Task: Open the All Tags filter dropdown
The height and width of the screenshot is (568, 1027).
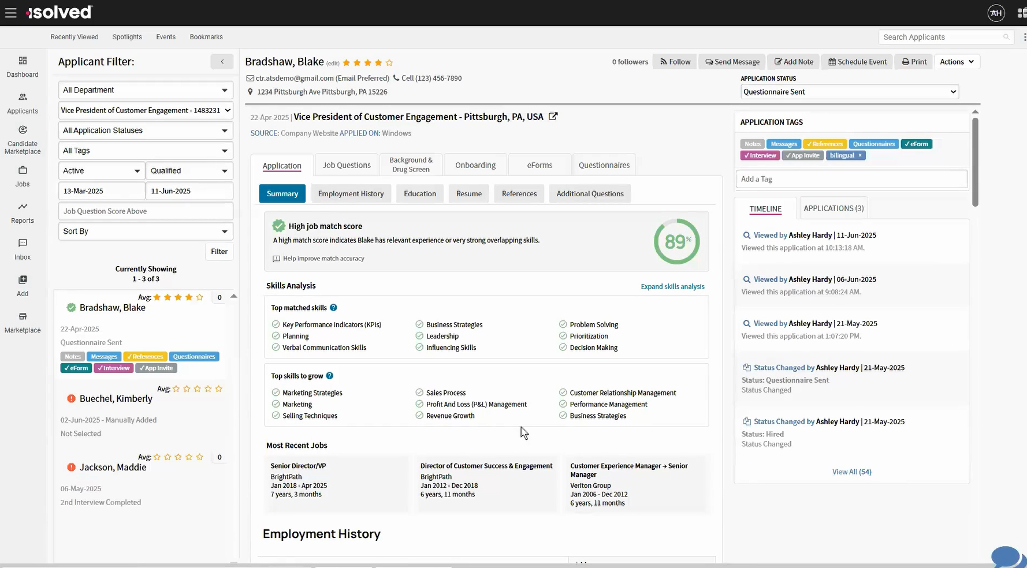Action: [145, 151]
